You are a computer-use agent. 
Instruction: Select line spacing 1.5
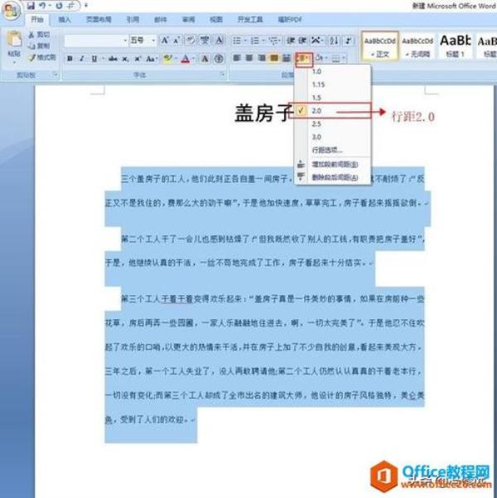[332, 98]
